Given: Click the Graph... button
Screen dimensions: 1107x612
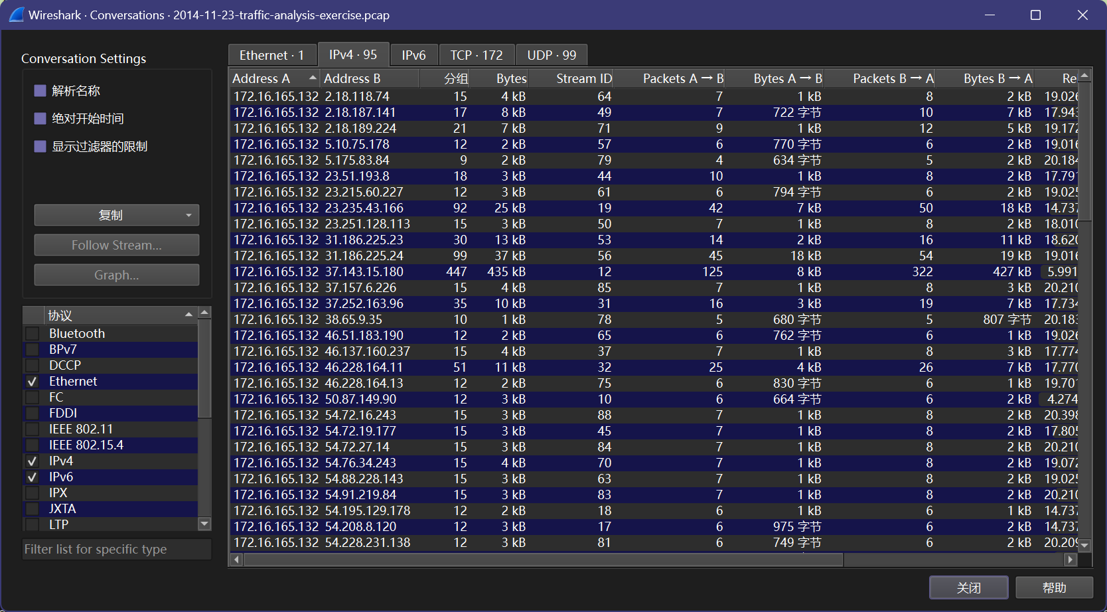Looking at the screenshot, I should point(117,275).
